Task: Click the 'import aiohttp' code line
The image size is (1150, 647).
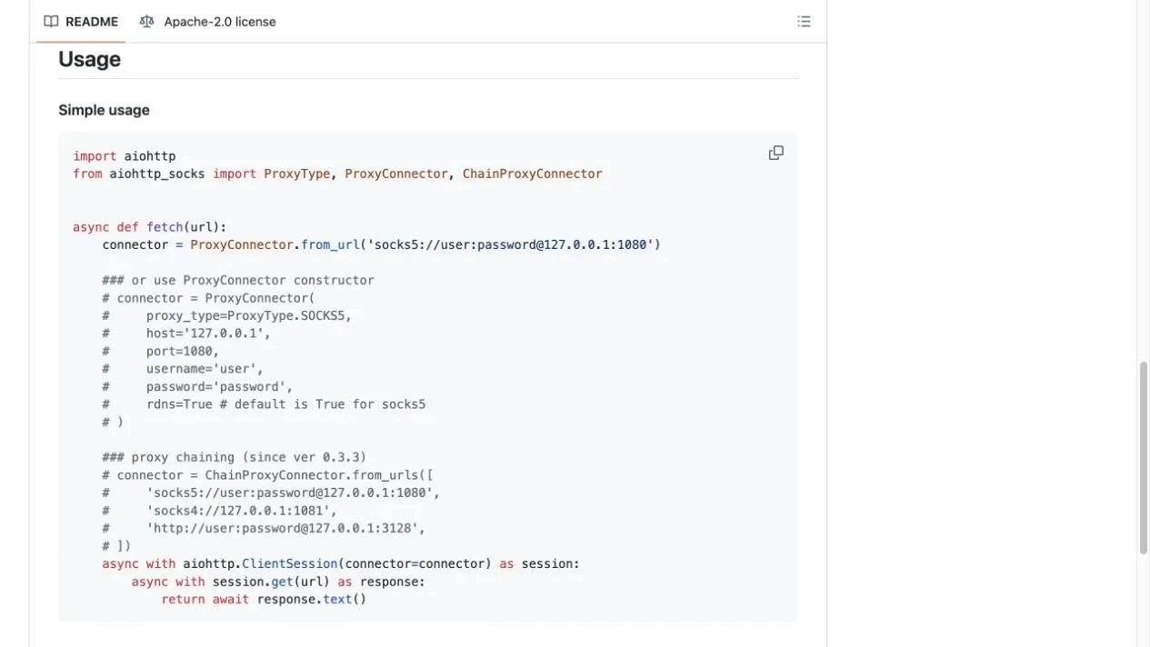Action: 125,156
